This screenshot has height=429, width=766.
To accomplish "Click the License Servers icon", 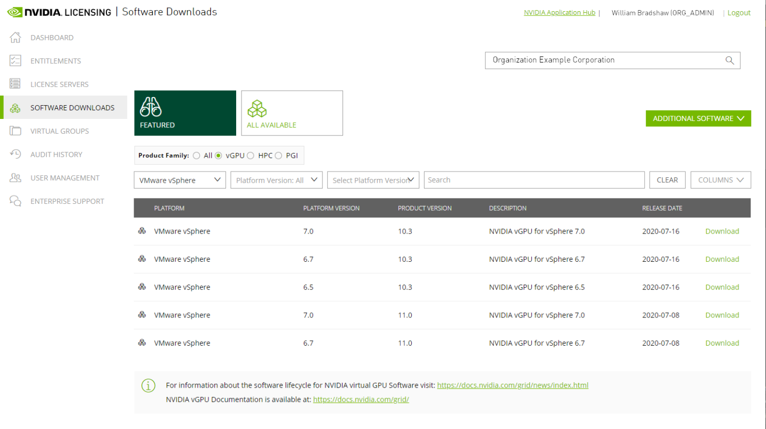I will [x=15, y=84].
